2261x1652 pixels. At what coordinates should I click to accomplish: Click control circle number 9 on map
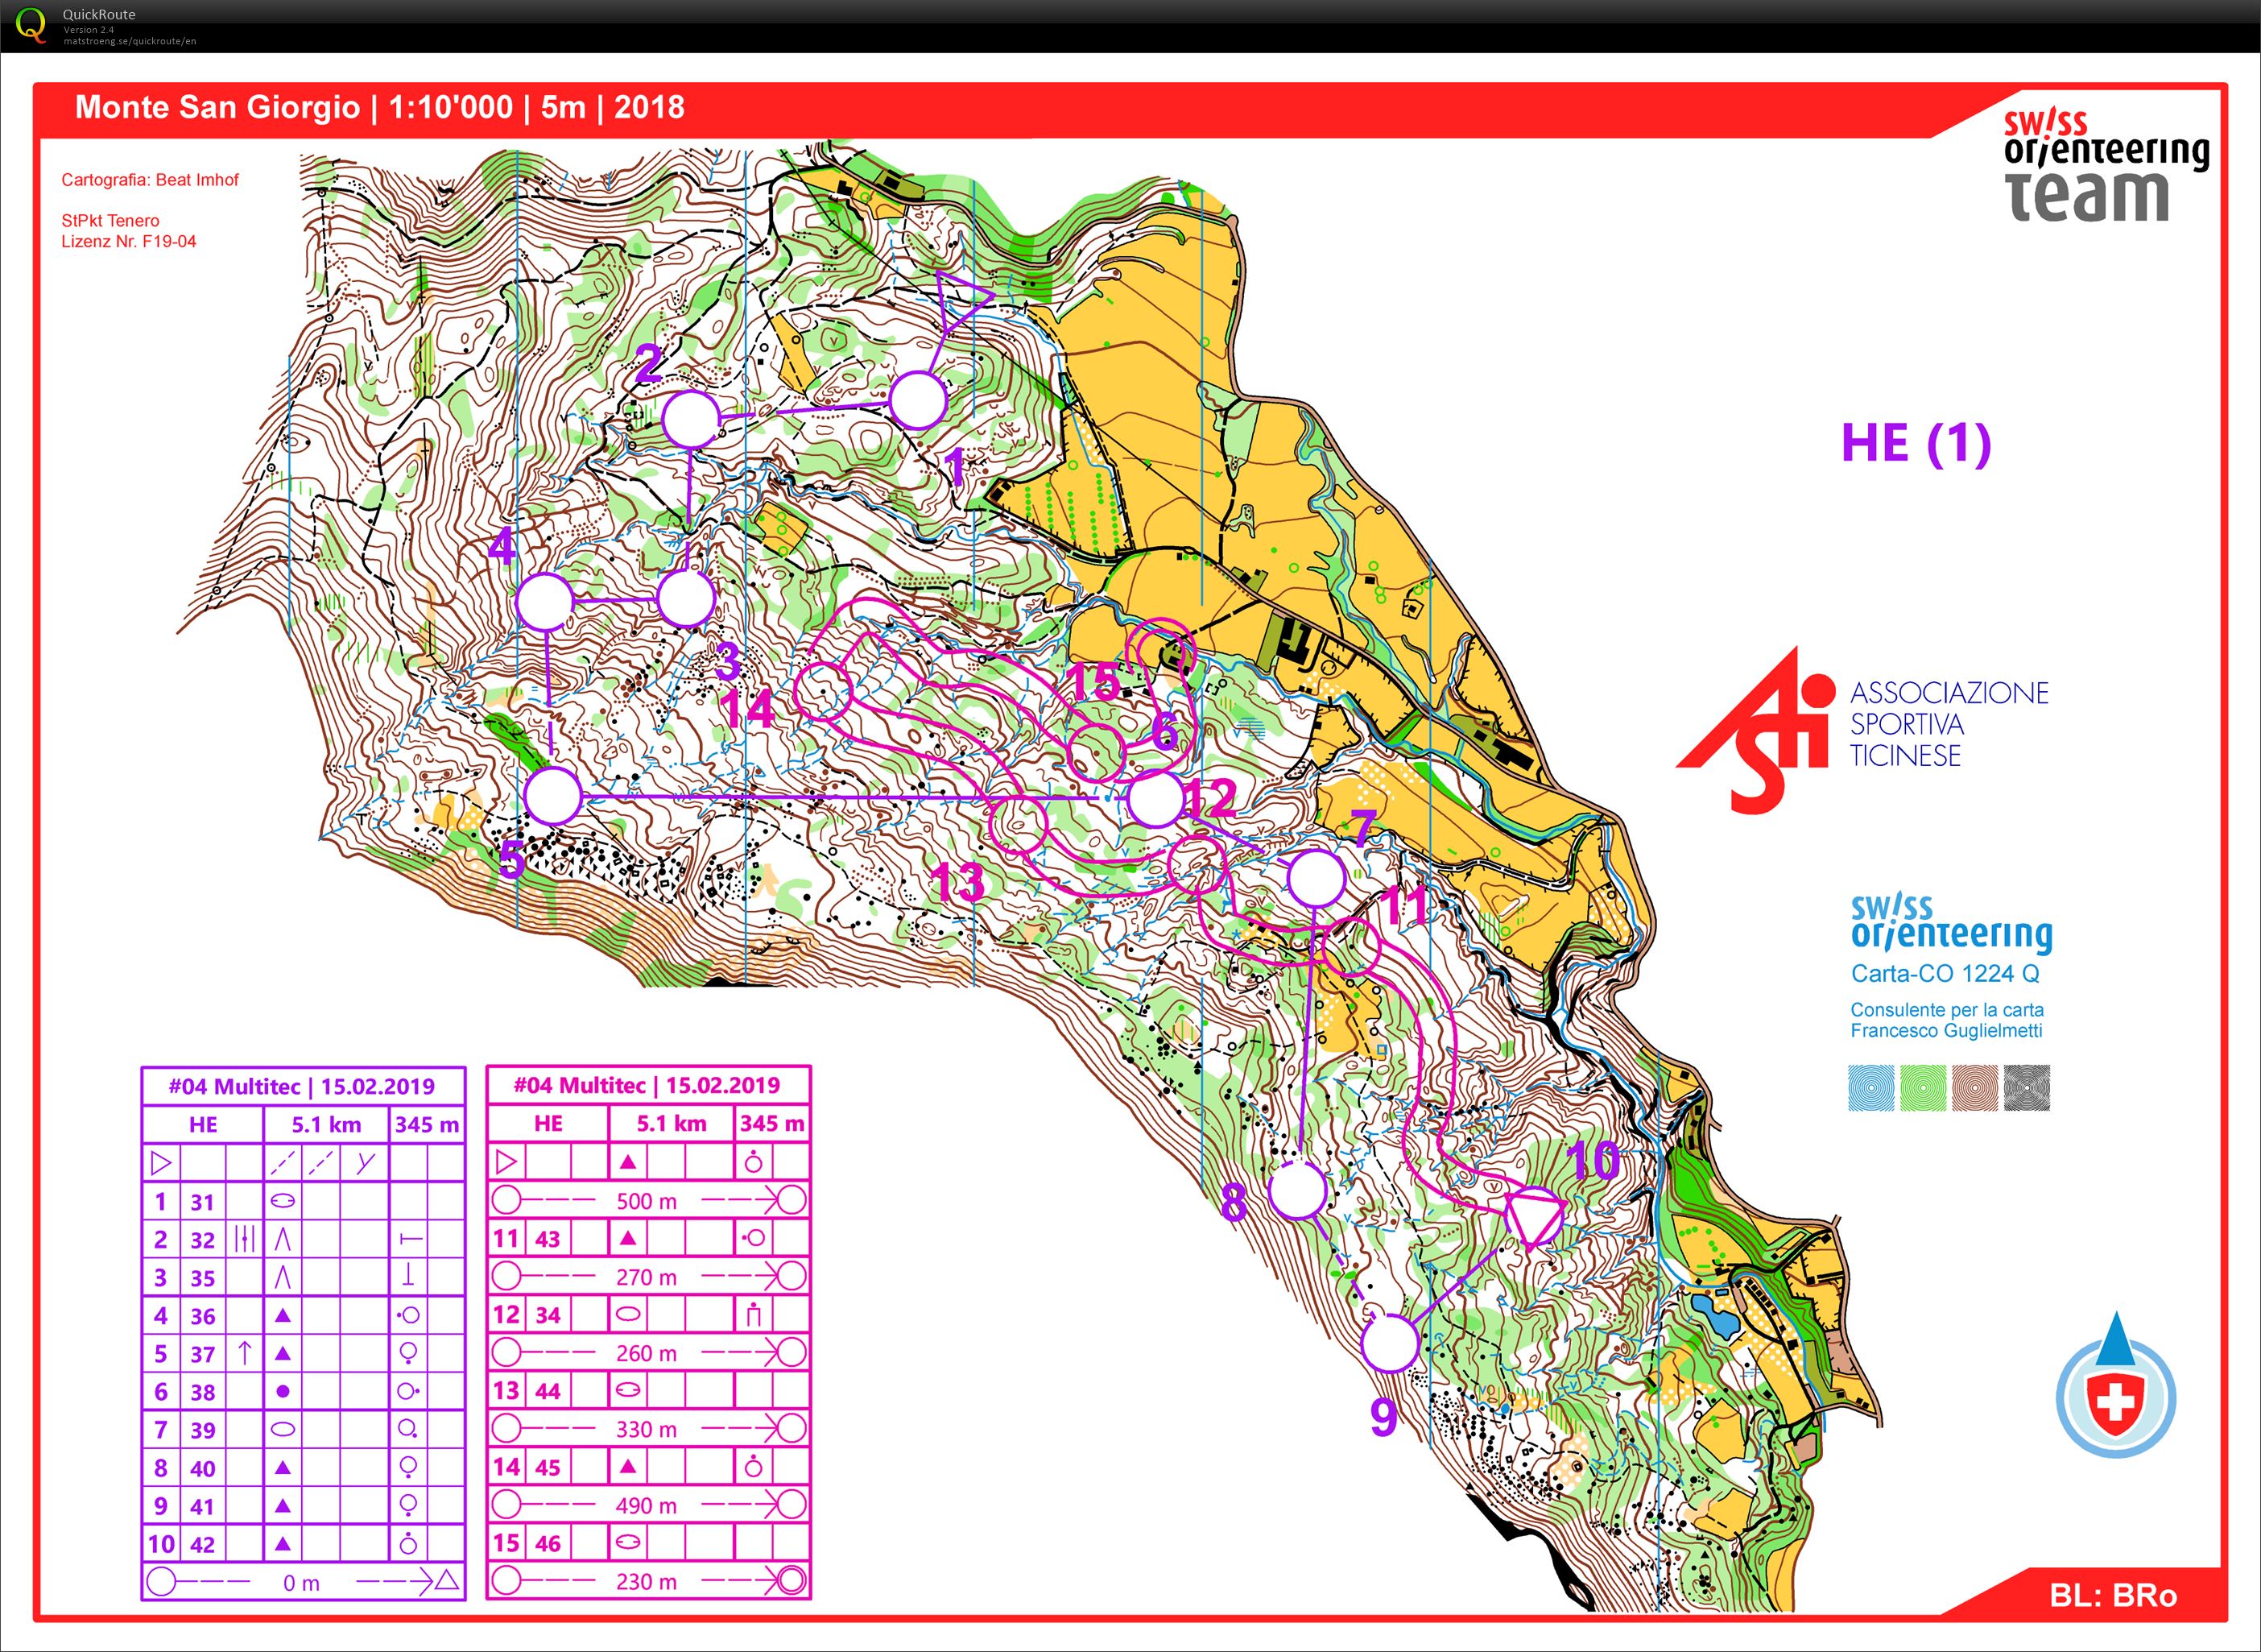pos(1391,1343)
